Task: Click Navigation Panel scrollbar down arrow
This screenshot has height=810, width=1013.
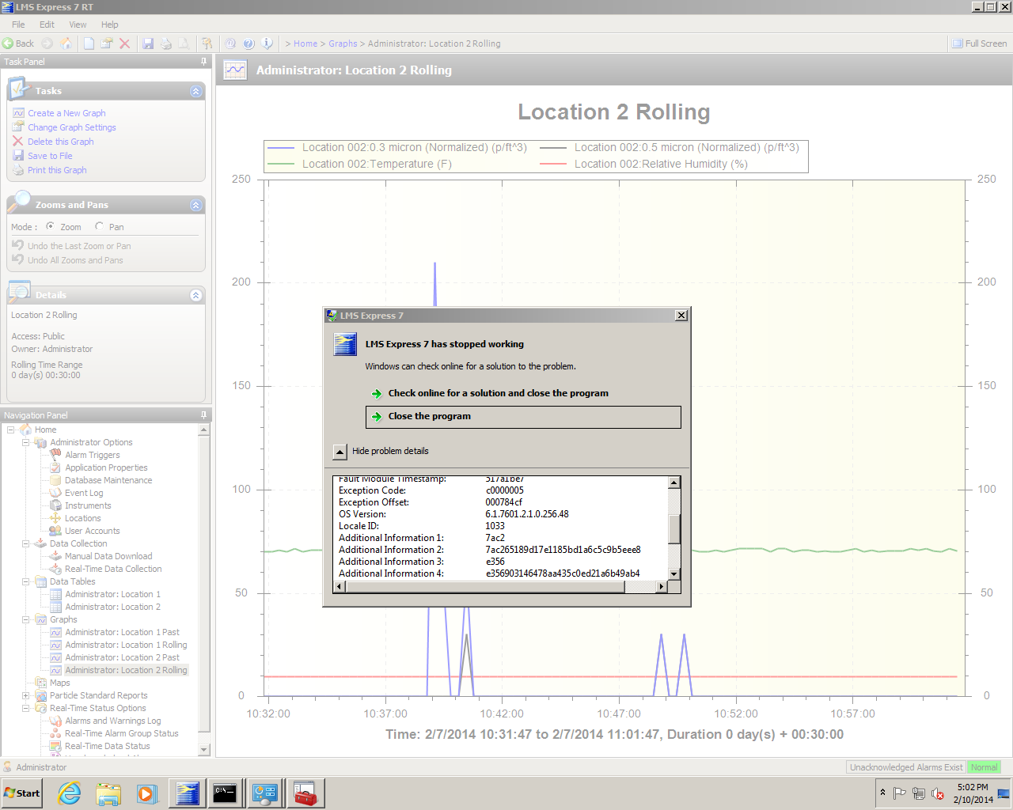Action: tap(204, 749)
